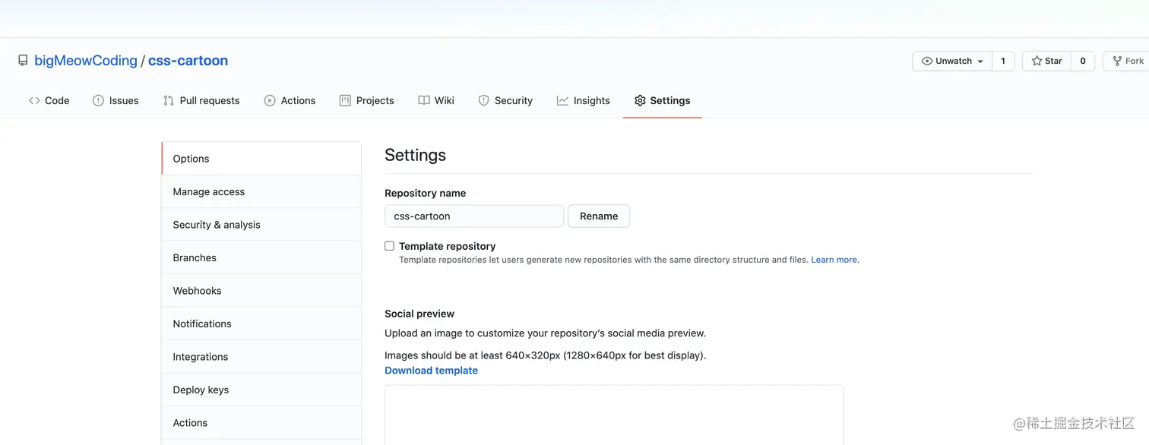The height and width of the screenshot is (445, 1149).
Task: Click the repository book icon
Action: pos(23,61)
